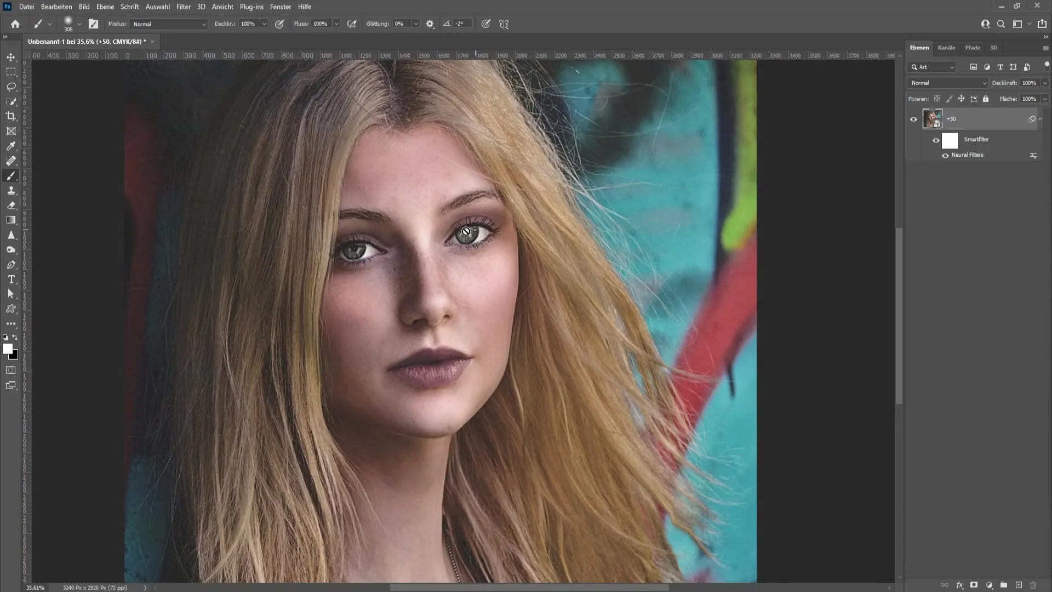1052x592 pixels.
Task: Click the Kanäle tab
Action: [947, 47]
